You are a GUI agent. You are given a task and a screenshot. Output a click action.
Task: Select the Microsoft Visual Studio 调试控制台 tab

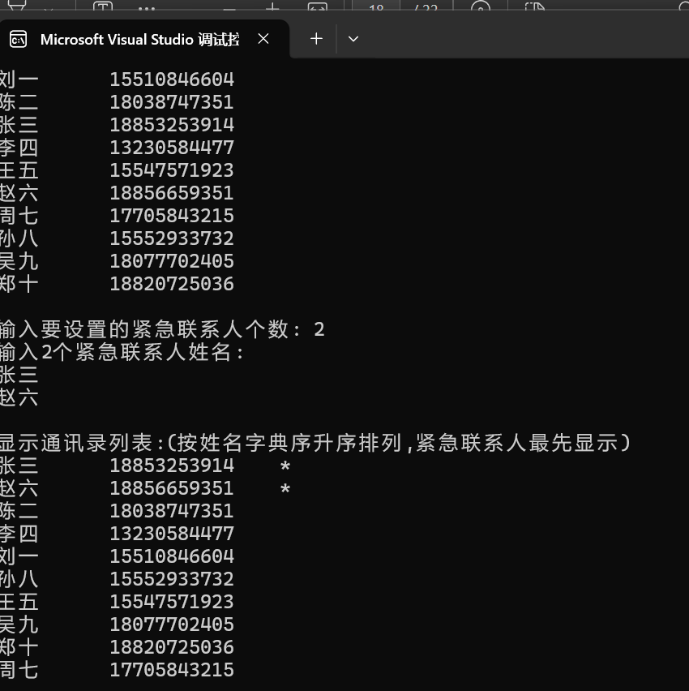(138, 38)
